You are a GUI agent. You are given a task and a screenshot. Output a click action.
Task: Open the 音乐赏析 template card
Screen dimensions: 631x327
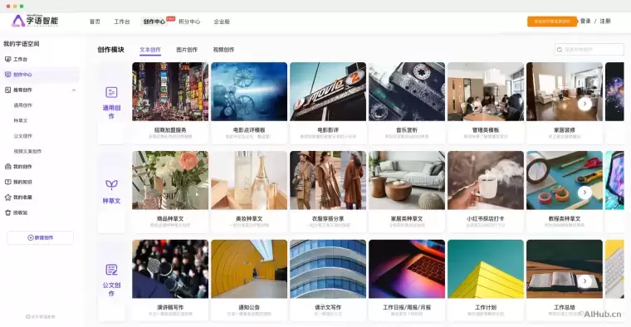(407, 103)
